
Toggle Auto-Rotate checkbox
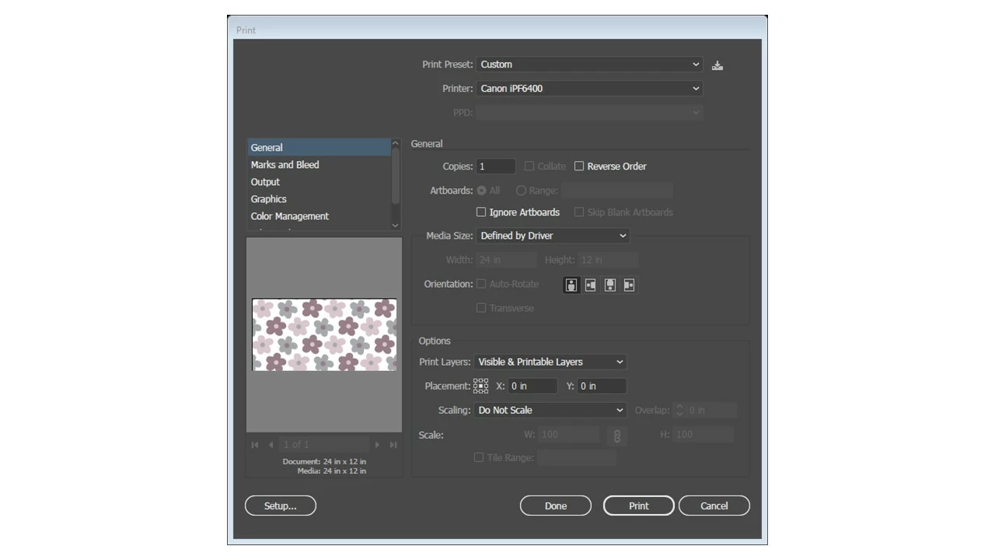coord(481,284)
